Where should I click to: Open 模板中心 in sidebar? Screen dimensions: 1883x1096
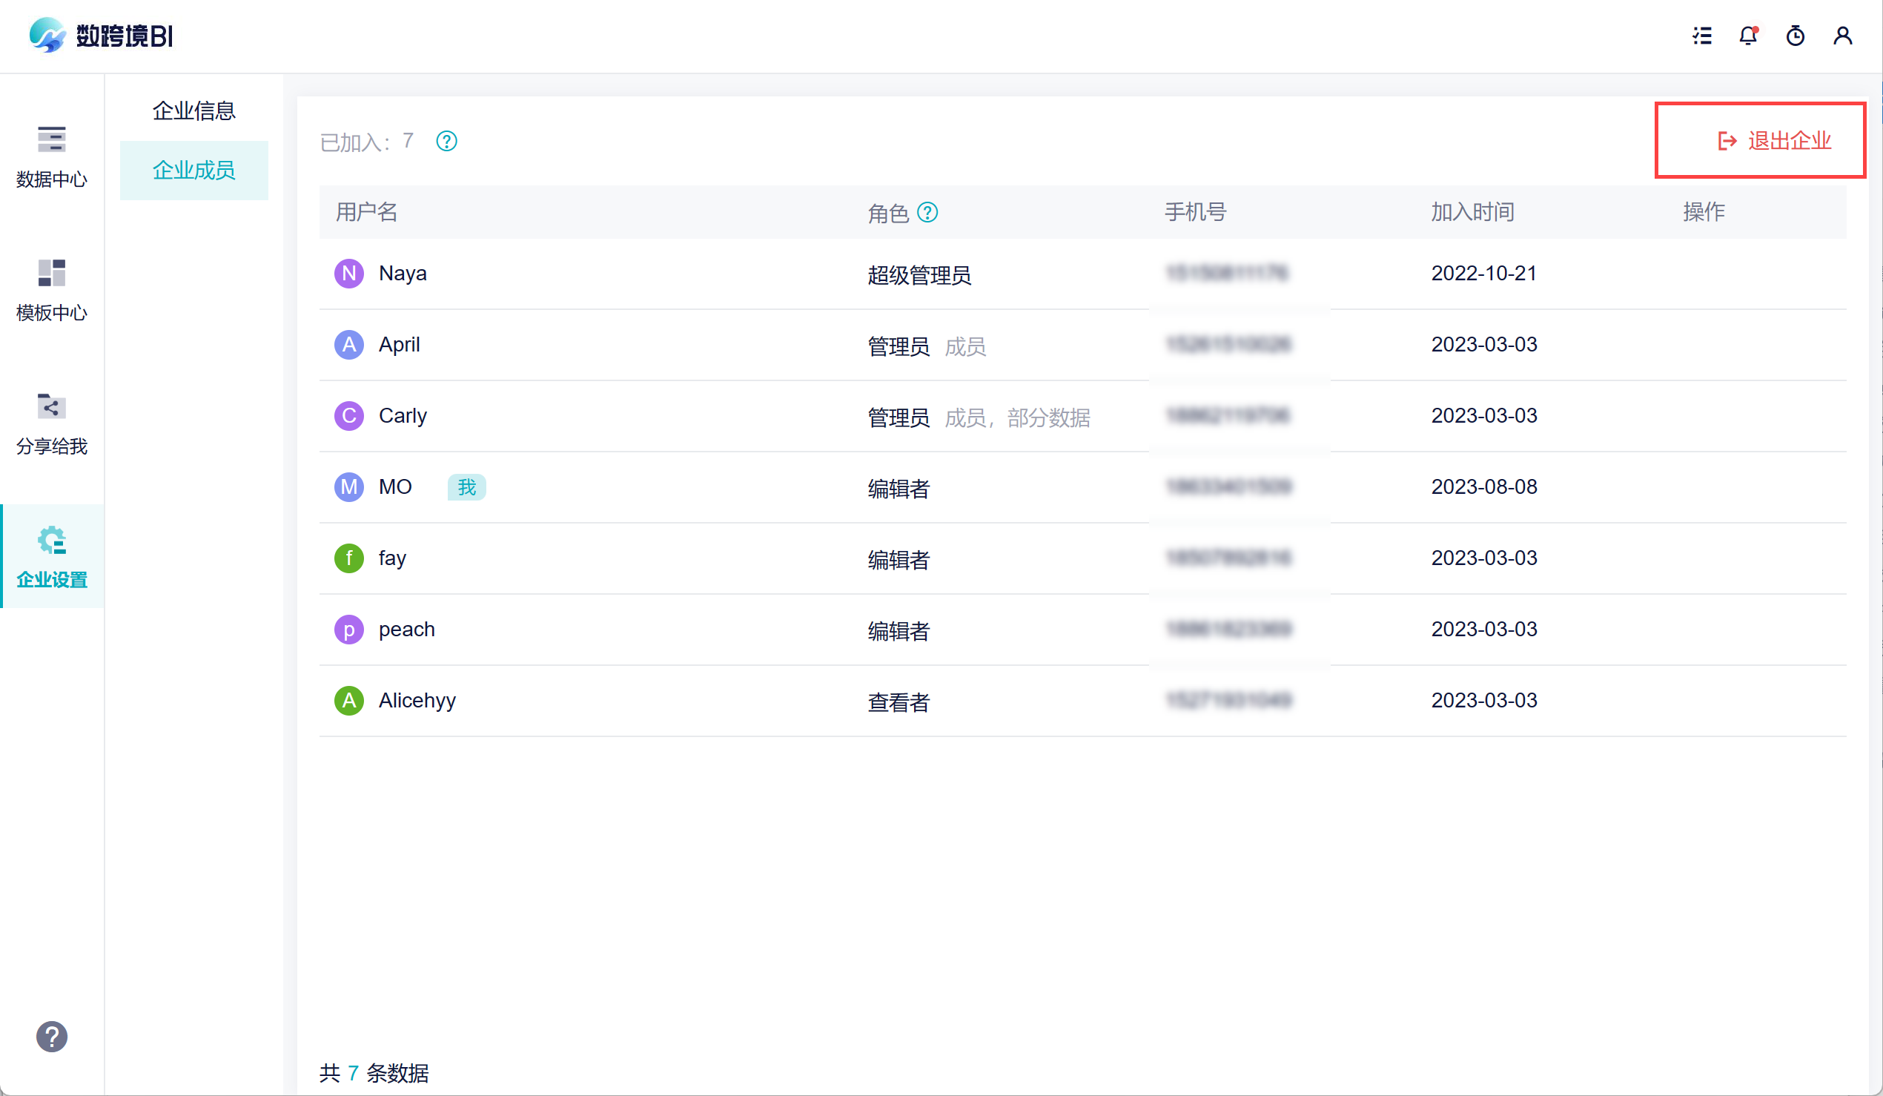(x=52, y=290)
